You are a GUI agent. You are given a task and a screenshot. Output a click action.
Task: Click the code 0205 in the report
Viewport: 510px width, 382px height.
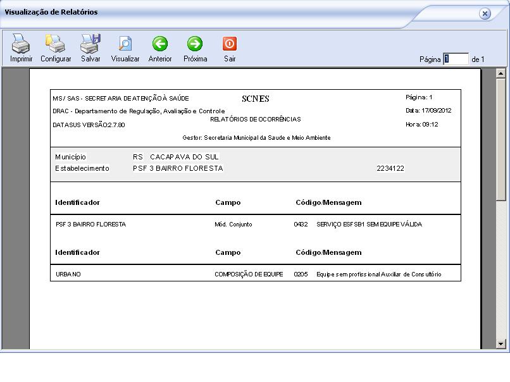[301, 274]
